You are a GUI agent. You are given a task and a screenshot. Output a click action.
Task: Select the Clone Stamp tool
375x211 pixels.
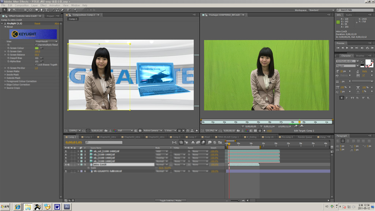click(x=57, y=10)
